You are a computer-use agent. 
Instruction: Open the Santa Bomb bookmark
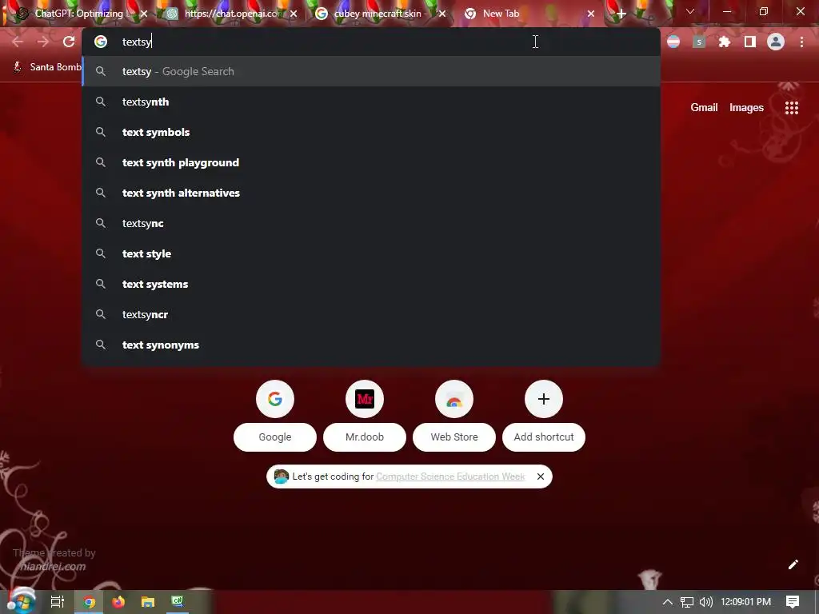[47, 67]
